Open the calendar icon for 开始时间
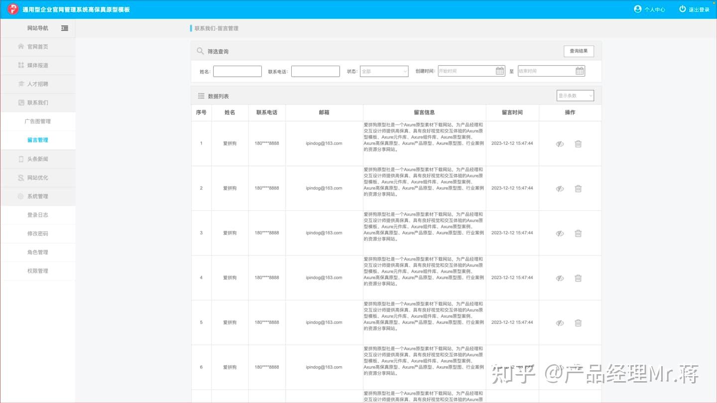 tap(500, 71)
